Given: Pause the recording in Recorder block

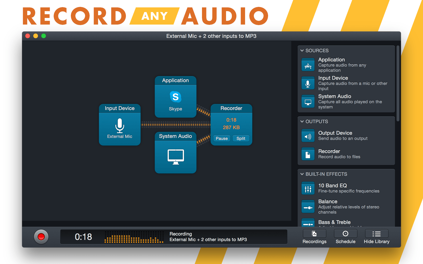Looking at the screenshot, I should [222, 138].
